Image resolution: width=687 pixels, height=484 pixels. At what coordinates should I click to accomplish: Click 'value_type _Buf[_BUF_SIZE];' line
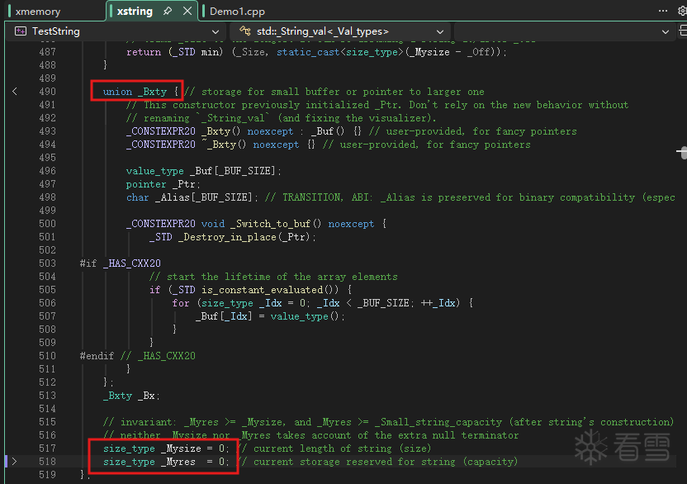[204, 171]
